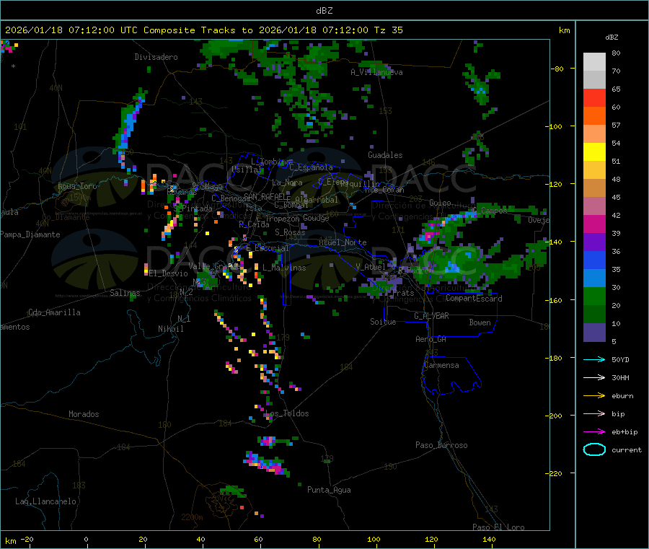Click the 'Atuel_Norte' map label
The height and width of the screenshot is (549, 649).
[x=343, y=242]
